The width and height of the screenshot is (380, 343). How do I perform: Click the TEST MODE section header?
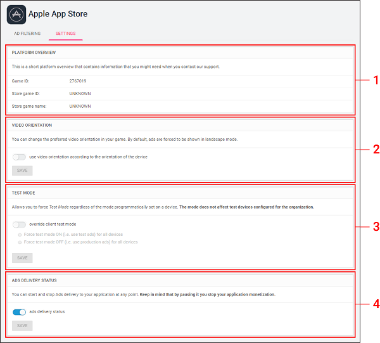coord(23,193)
